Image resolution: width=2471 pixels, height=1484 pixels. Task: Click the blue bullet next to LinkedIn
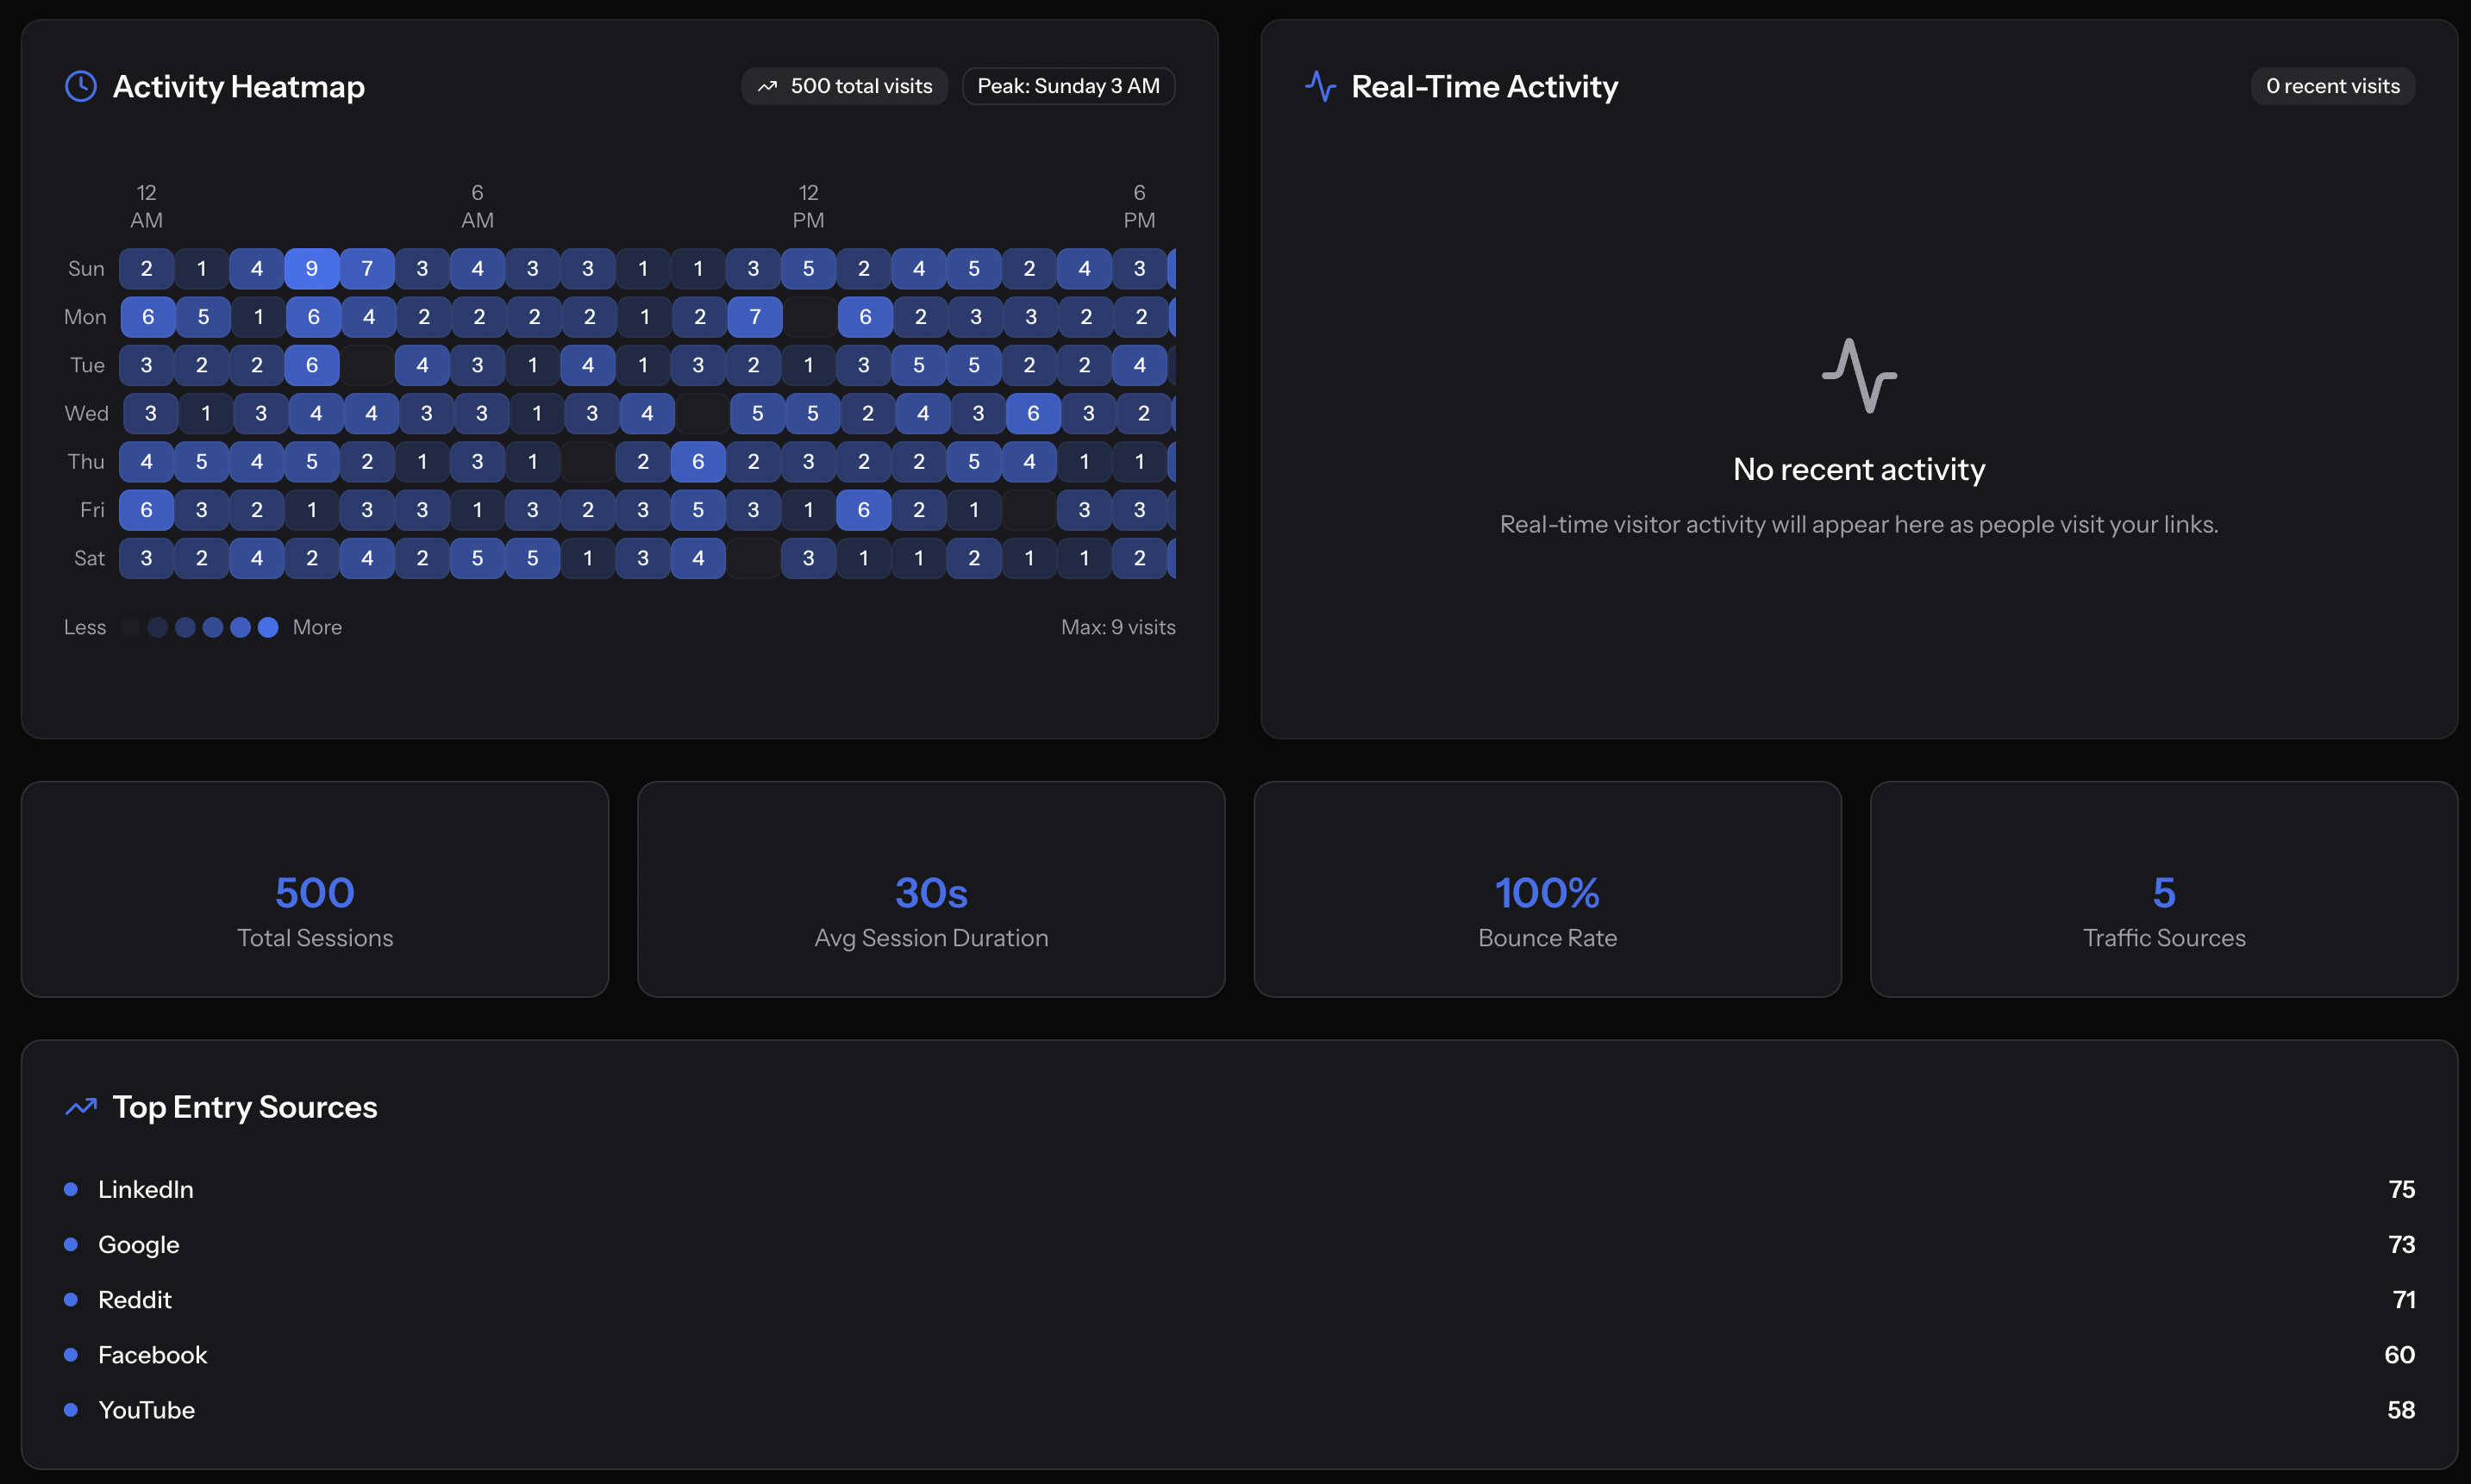coord(71,1189)
